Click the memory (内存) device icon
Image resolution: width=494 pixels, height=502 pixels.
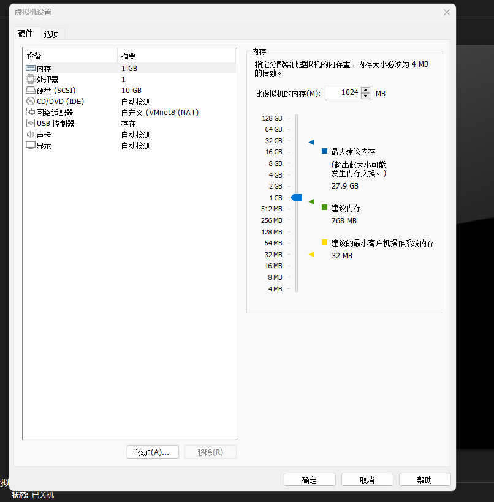[x=31, y=68]
